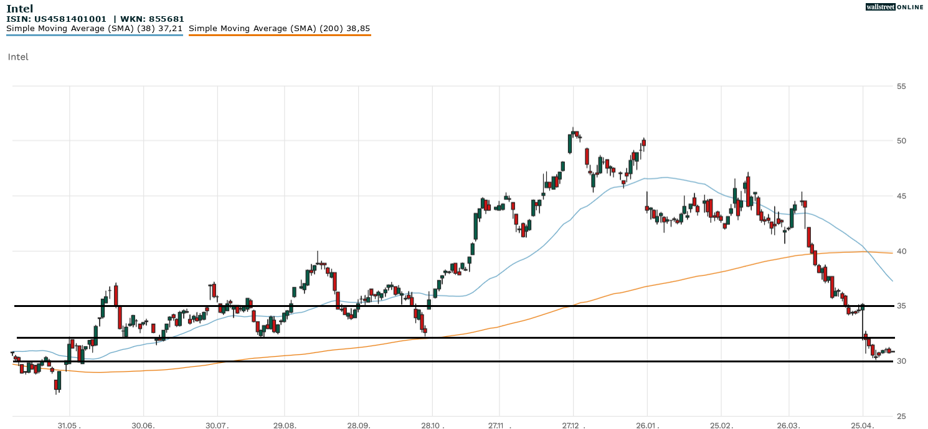
Task: Select the Intel series label above chart
Action: 18,57
